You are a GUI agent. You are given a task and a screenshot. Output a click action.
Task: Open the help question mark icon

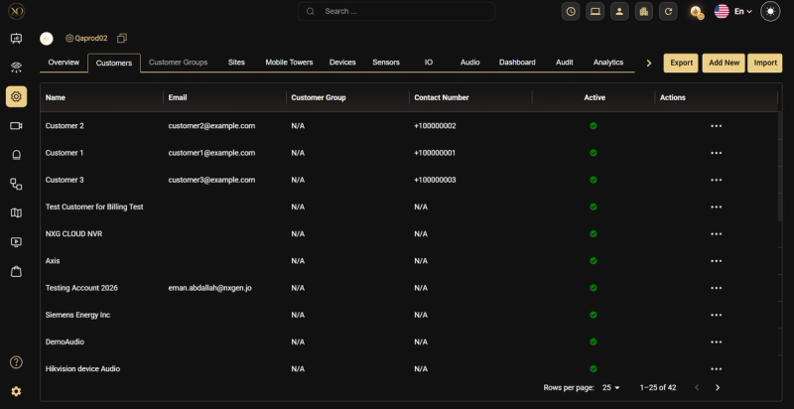click(16, 362)
